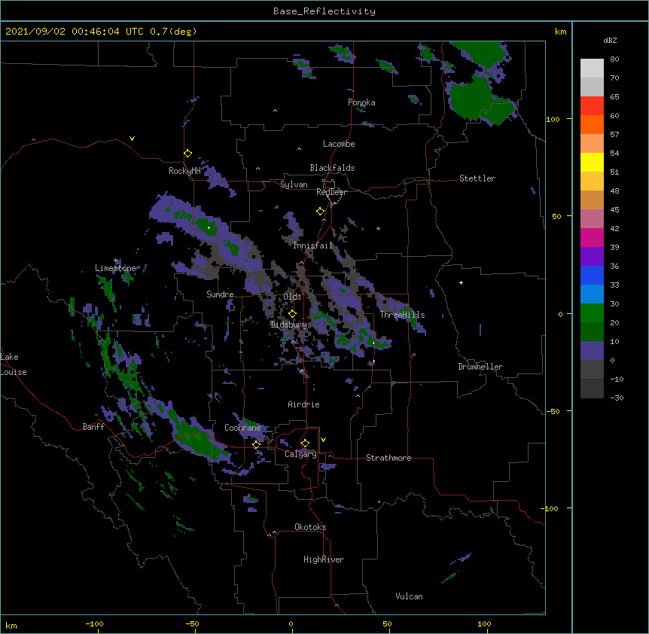Click the Limestone label on the map

(115, 268)
